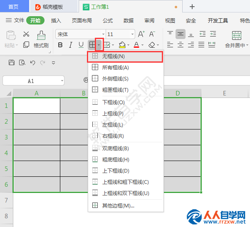Image resolution: width=250 pixels, height=227 pixels.
Task: Toggle Italic formatting
Action: (71, 45)
